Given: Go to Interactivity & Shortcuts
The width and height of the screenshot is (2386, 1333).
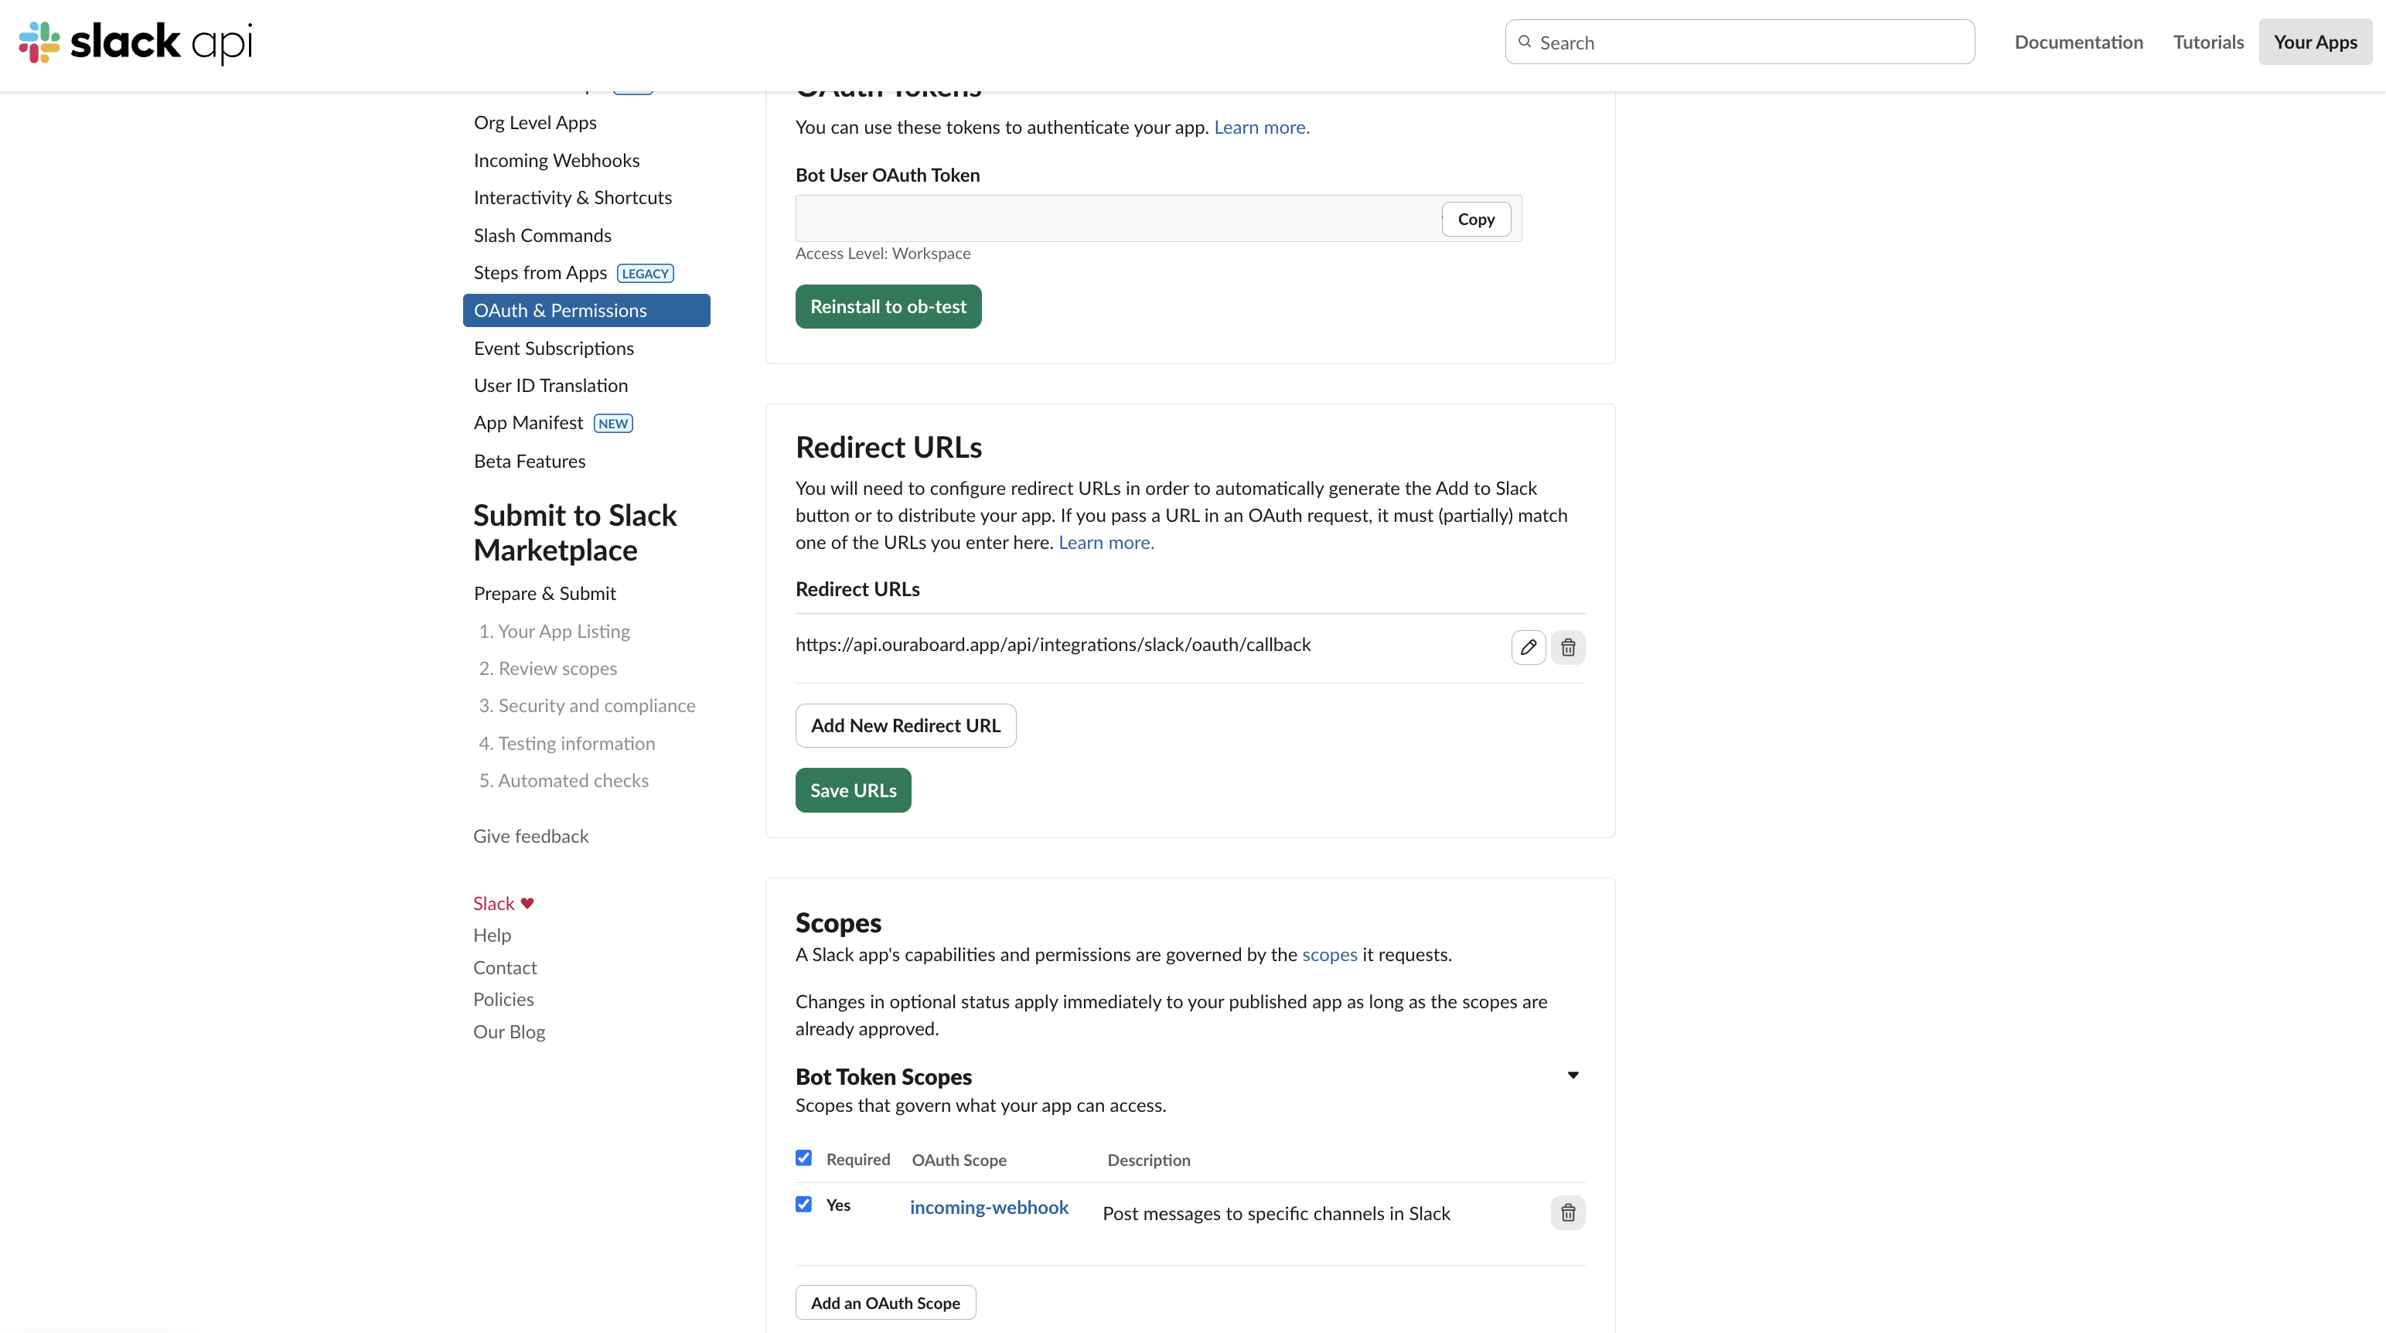Looking at the screenshot, I should (x=572, y=197).
